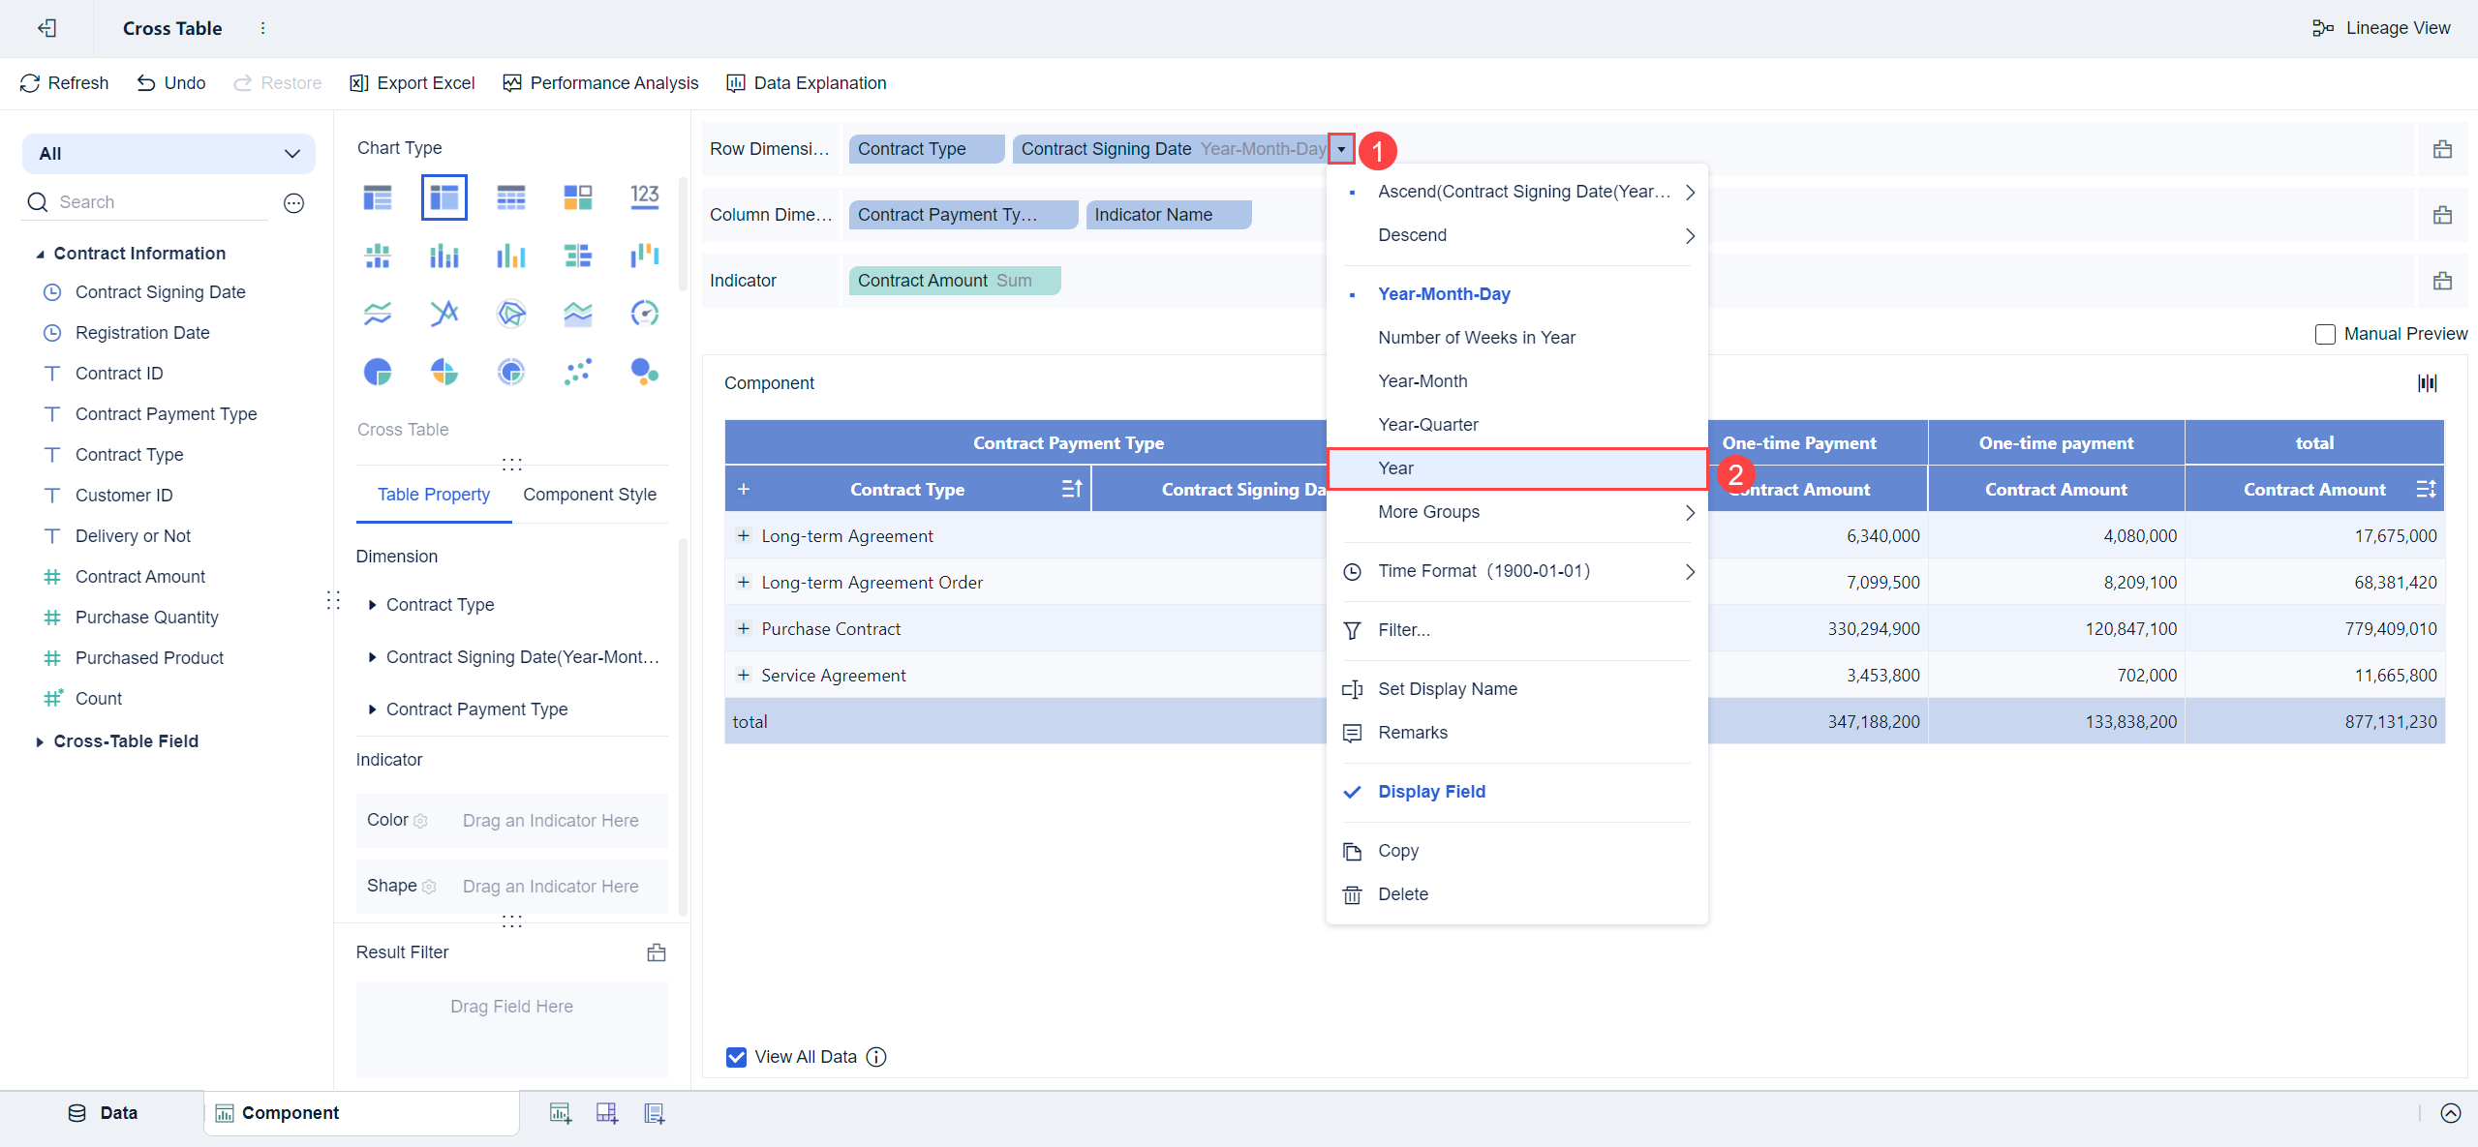Select the cross table chart type icon
This screenshot has width=2478, height=1147.
444,197
